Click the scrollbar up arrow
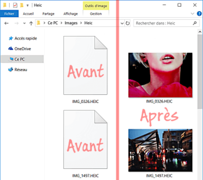The image size is (203, 180). coord(200,32)
